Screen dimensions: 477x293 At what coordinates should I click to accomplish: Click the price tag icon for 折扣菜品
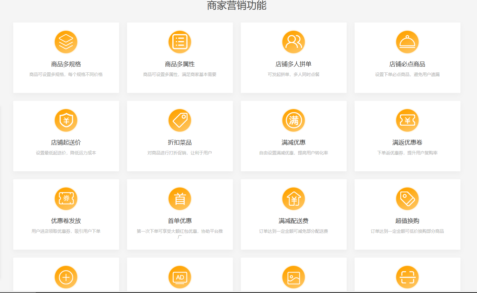click(x=180, y=120)
